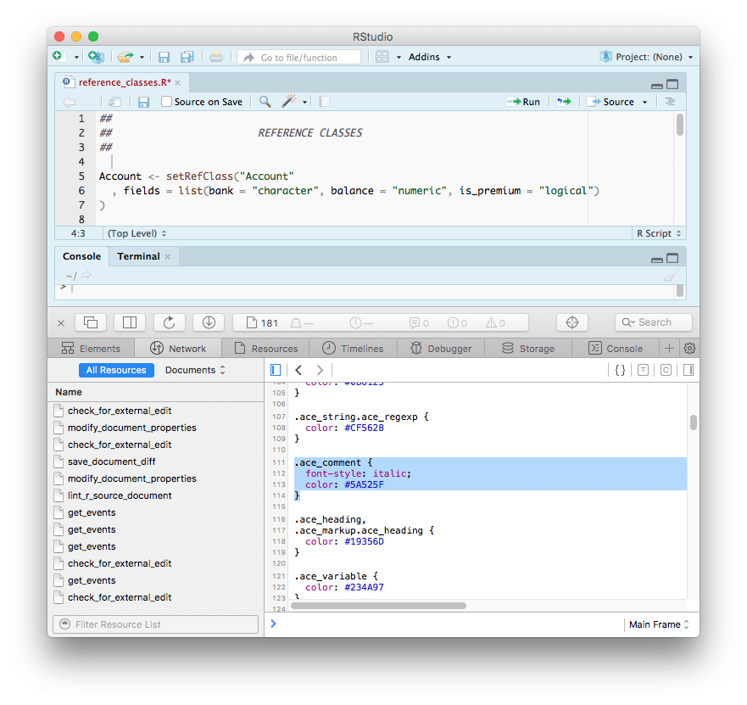Viewport: 747px width, 705px height.
Task: Click the Compile Report notebook icon
Action: [325, 102]
